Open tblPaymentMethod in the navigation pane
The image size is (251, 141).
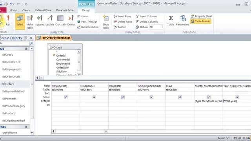pos(13,91)
